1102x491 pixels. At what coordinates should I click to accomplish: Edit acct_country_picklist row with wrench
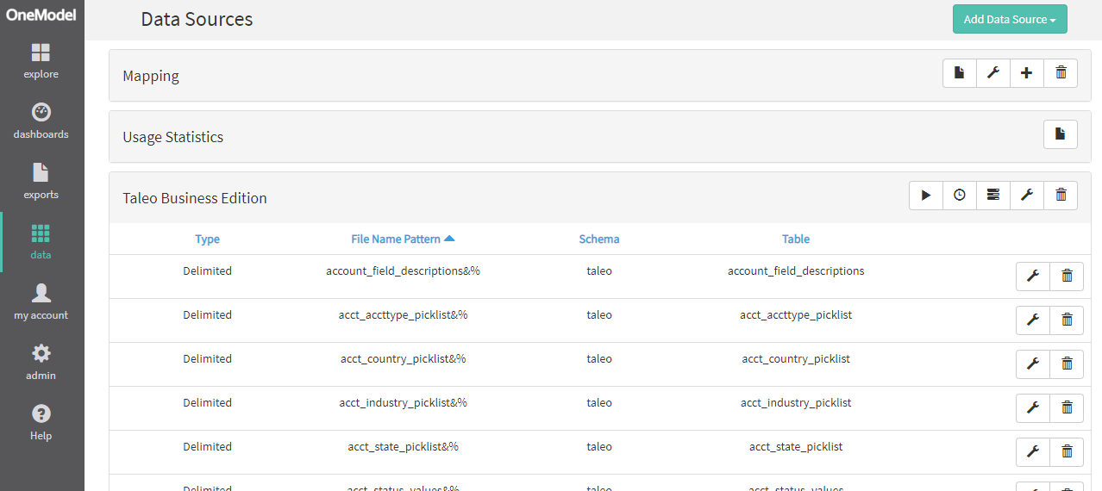tap(1033, 364)
